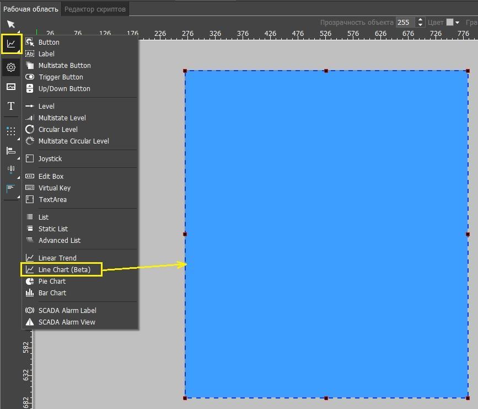Open the dotted grid tool
This screenshot has height=409, width=478.
[10, 131]
